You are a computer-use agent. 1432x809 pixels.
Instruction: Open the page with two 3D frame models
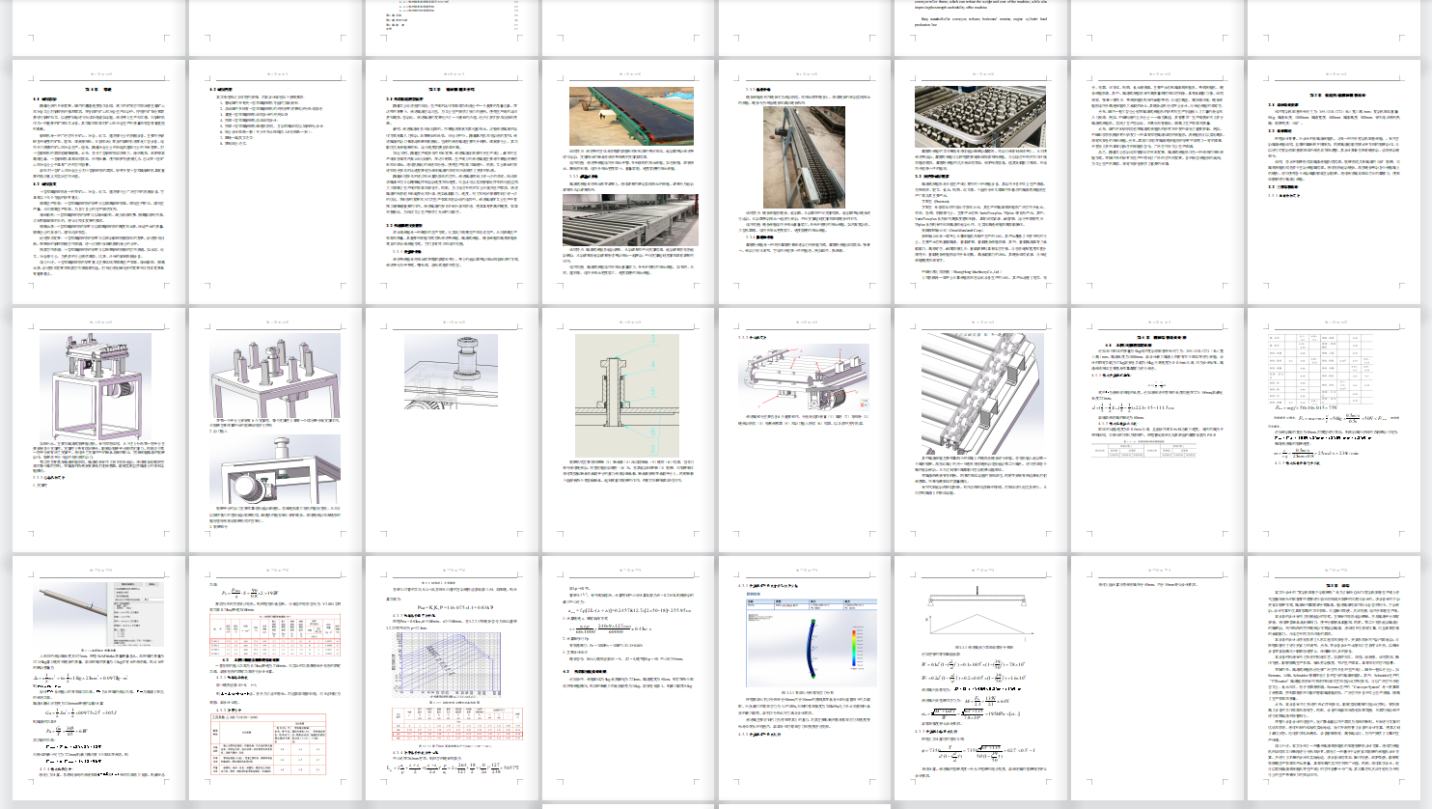click(276, 430)
